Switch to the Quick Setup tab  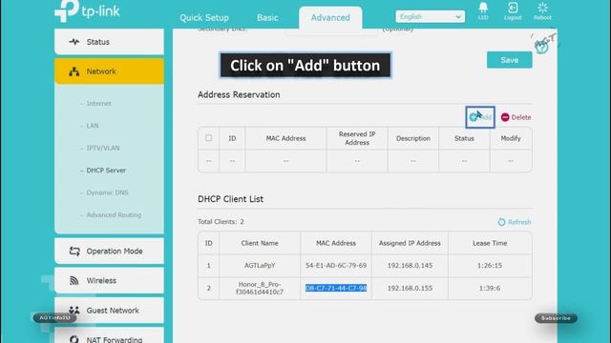coord(204,17)
